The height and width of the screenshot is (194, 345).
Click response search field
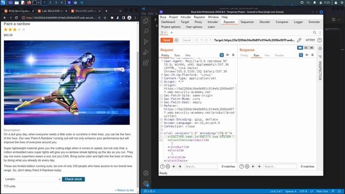point(280,167)
